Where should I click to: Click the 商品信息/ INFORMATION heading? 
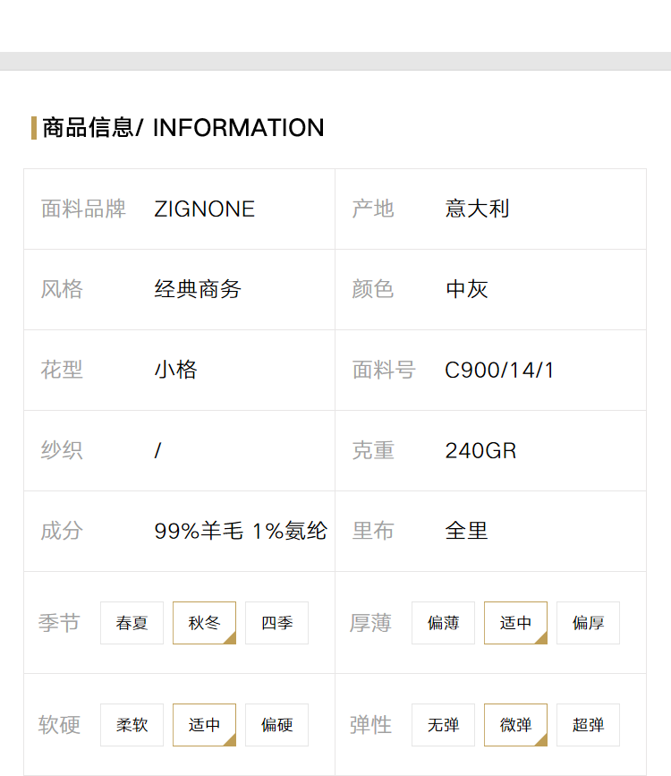pos(183,128)
